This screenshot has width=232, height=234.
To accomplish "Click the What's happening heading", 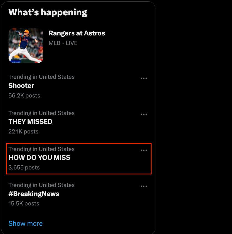I will [x=48, y=12].
